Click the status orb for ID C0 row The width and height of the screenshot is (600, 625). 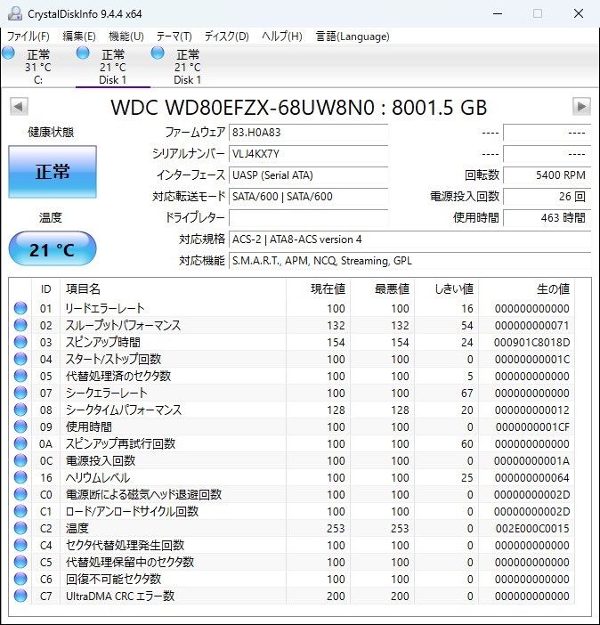(x=20, y=495)
